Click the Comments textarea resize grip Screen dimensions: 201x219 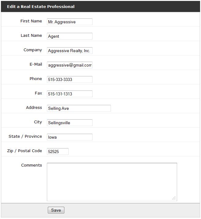174,198
